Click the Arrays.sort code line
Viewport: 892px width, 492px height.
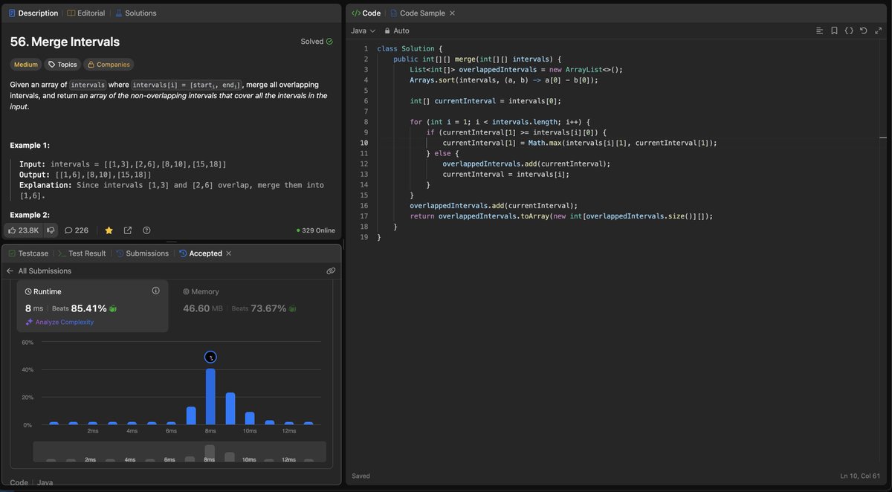(504, 80)
